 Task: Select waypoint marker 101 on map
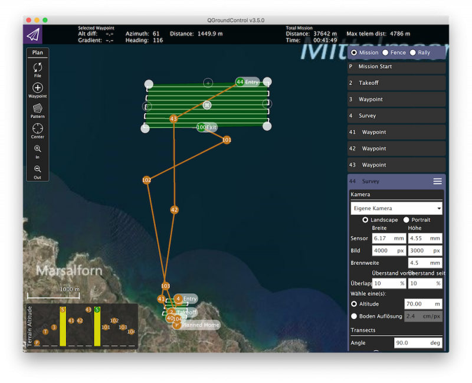click(227, 140)
